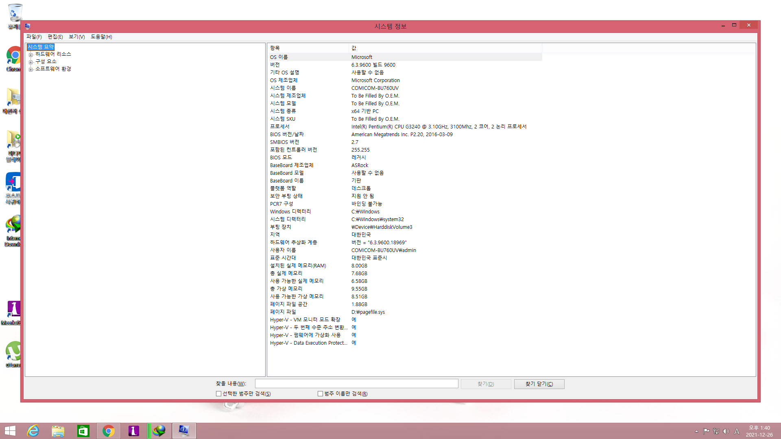Image resolution: width=781 pixels, height=439 pixels.
Task: Open the taskbar clock and date
Action: (759, 431)
